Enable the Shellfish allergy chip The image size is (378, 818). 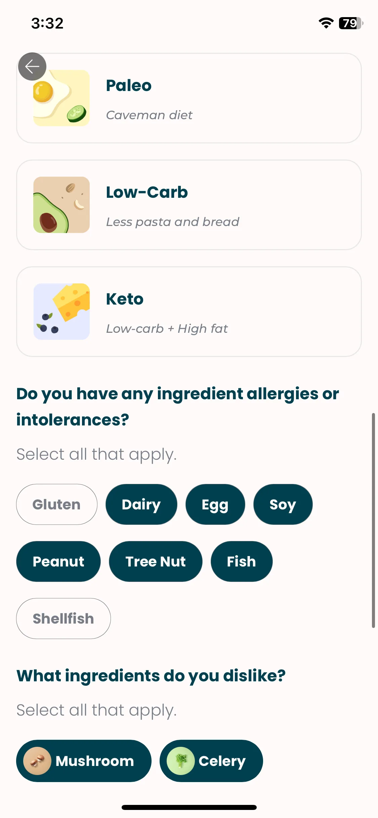(x=64, y=619)
